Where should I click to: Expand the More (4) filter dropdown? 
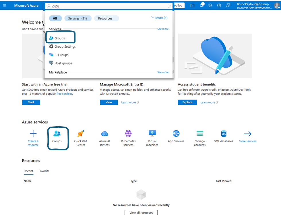point(159,18)
